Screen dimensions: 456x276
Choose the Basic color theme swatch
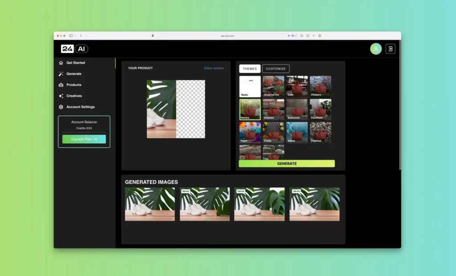tap(250, 86)
